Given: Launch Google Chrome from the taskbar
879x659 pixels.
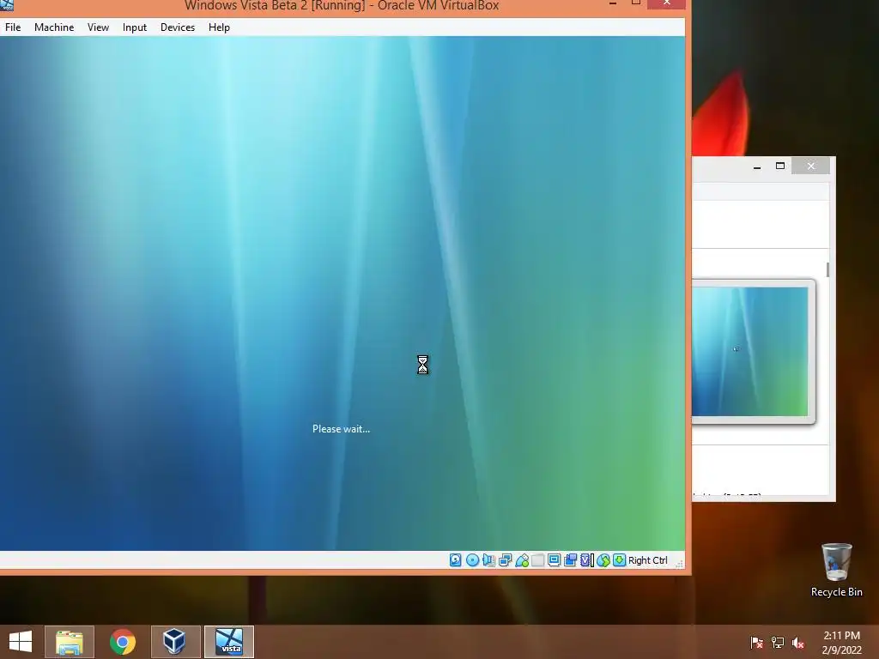Looking at the screenshot, I should 122,642.
